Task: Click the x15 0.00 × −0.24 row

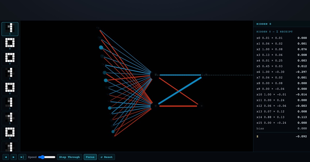Action: [x=282, y=123]
